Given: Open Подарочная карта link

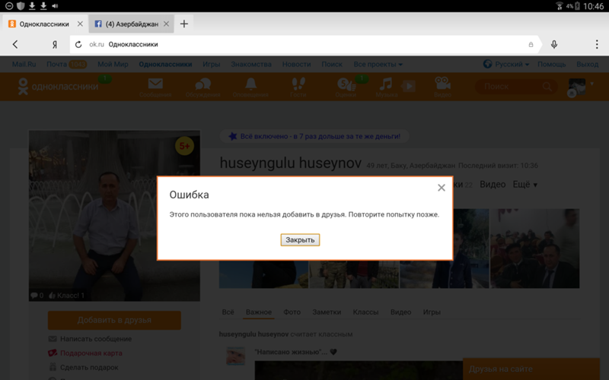Looking at the screenshot, I should [91, 353].
